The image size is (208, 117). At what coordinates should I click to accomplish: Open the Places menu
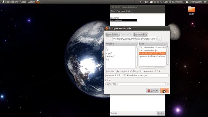23,2
